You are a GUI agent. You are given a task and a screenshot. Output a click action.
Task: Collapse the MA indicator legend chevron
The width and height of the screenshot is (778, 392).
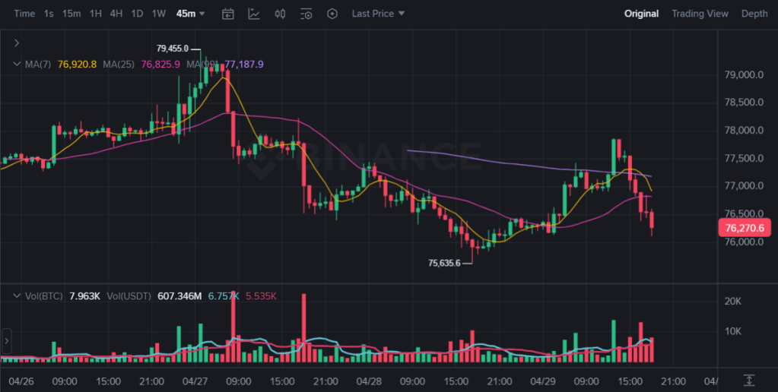(x=17, y=64)
